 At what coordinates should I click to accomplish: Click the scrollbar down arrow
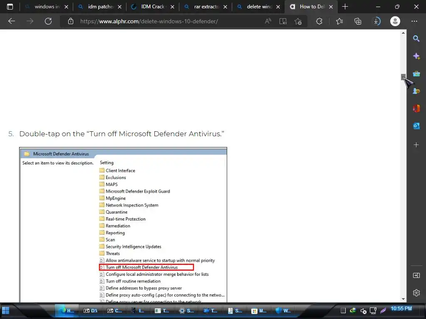[403, 299]
